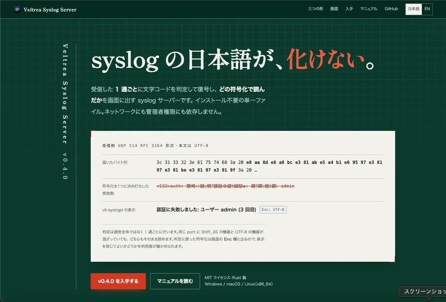Click the スクリーンショット tooltip at bottom right

click(x=422, y=292)
